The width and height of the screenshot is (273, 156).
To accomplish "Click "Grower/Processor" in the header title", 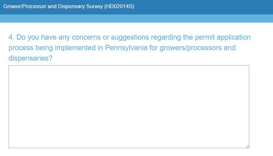I will [x=25, y=7].
